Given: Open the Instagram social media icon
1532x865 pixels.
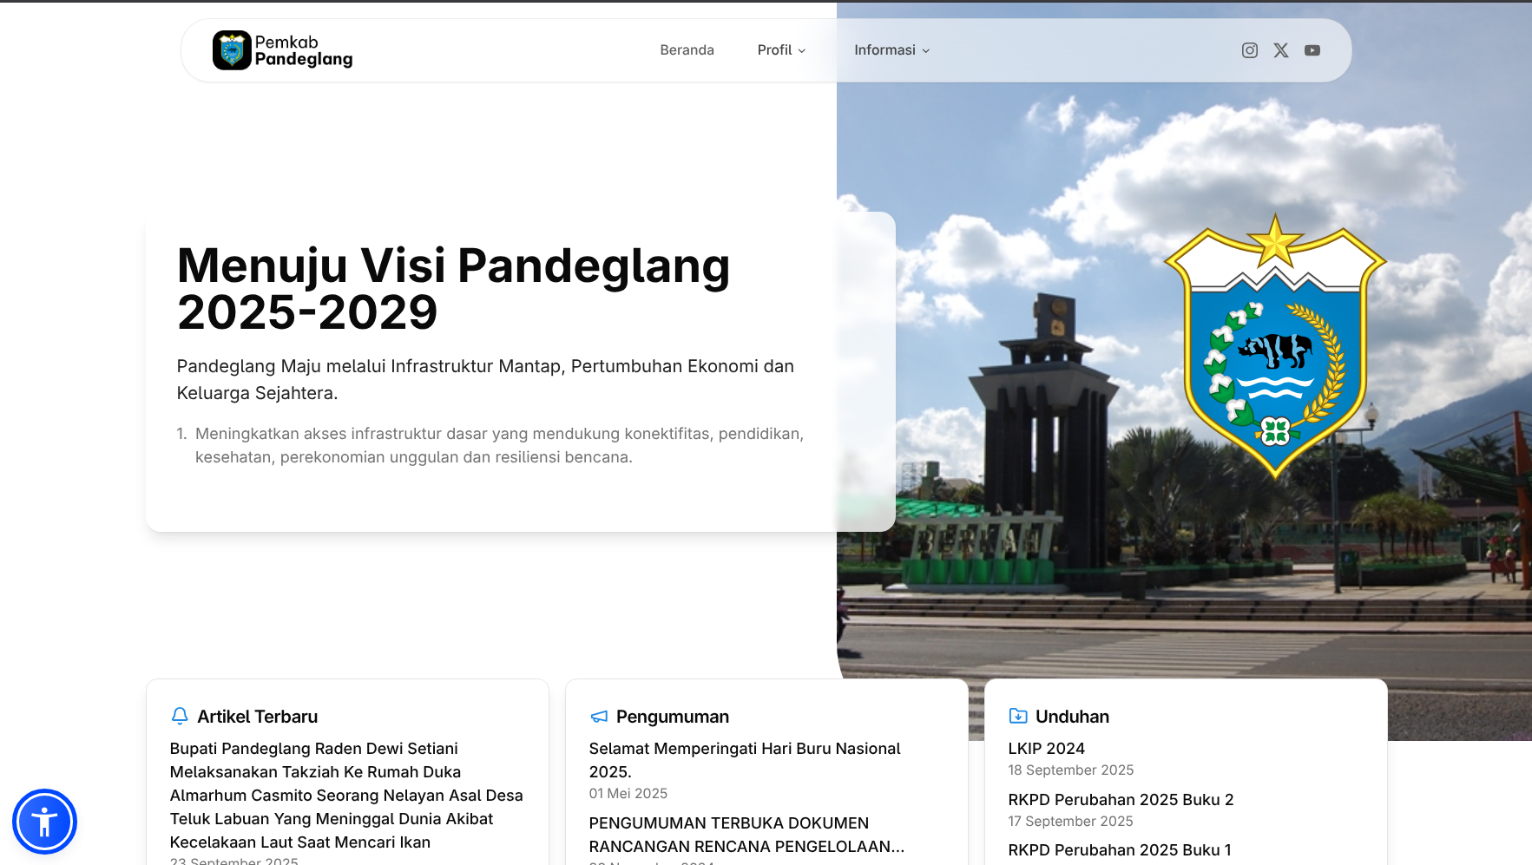Looking at the screenshot, I should pos(1250,49).
